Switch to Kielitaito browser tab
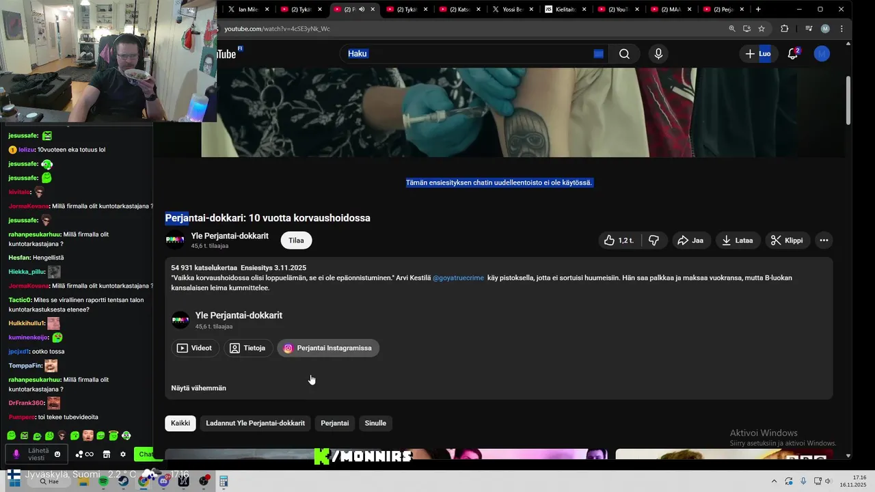 pos(565,10)
